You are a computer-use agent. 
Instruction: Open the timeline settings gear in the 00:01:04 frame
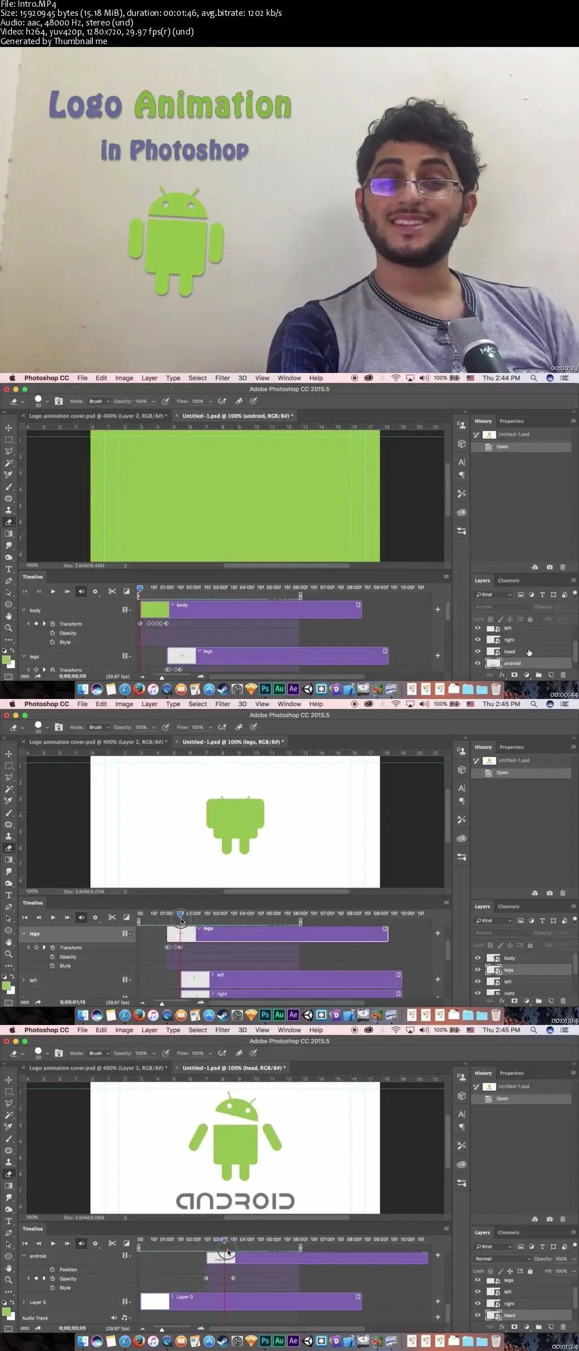pos(96,917)
